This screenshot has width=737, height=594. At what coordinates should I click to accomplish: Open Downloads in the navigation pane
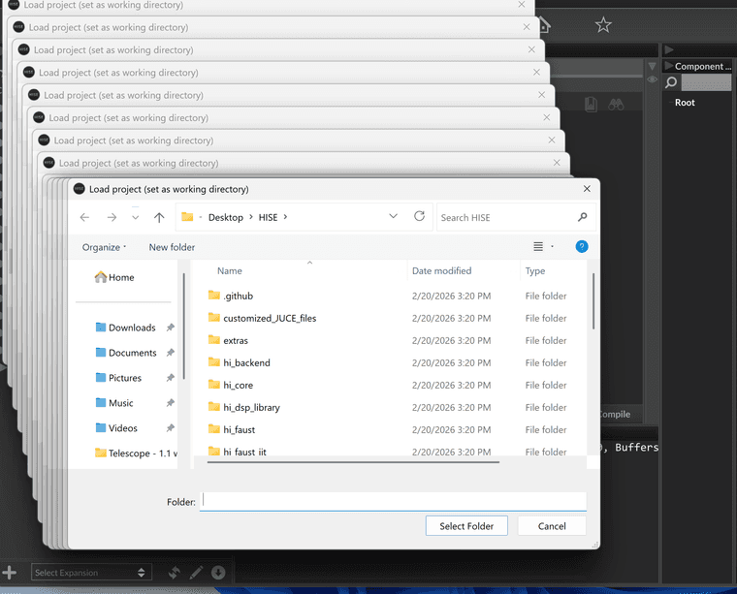point(132,328)
